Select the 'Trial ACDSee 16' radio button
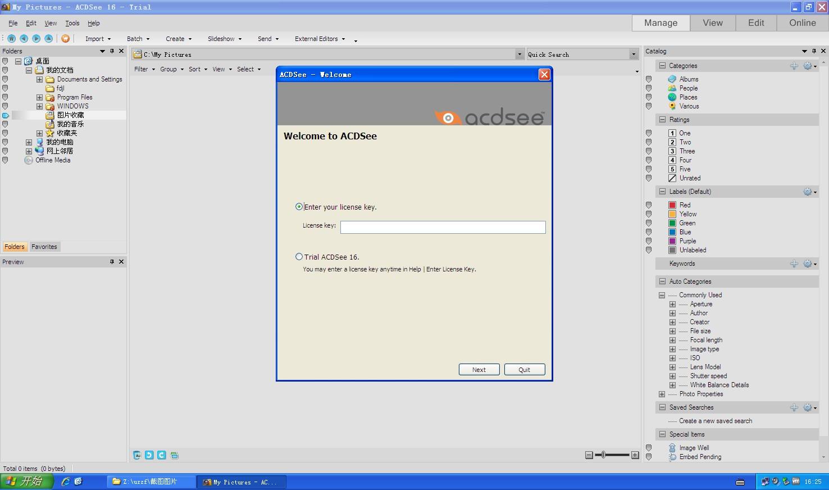829x490 pixels. pos(299,257)
